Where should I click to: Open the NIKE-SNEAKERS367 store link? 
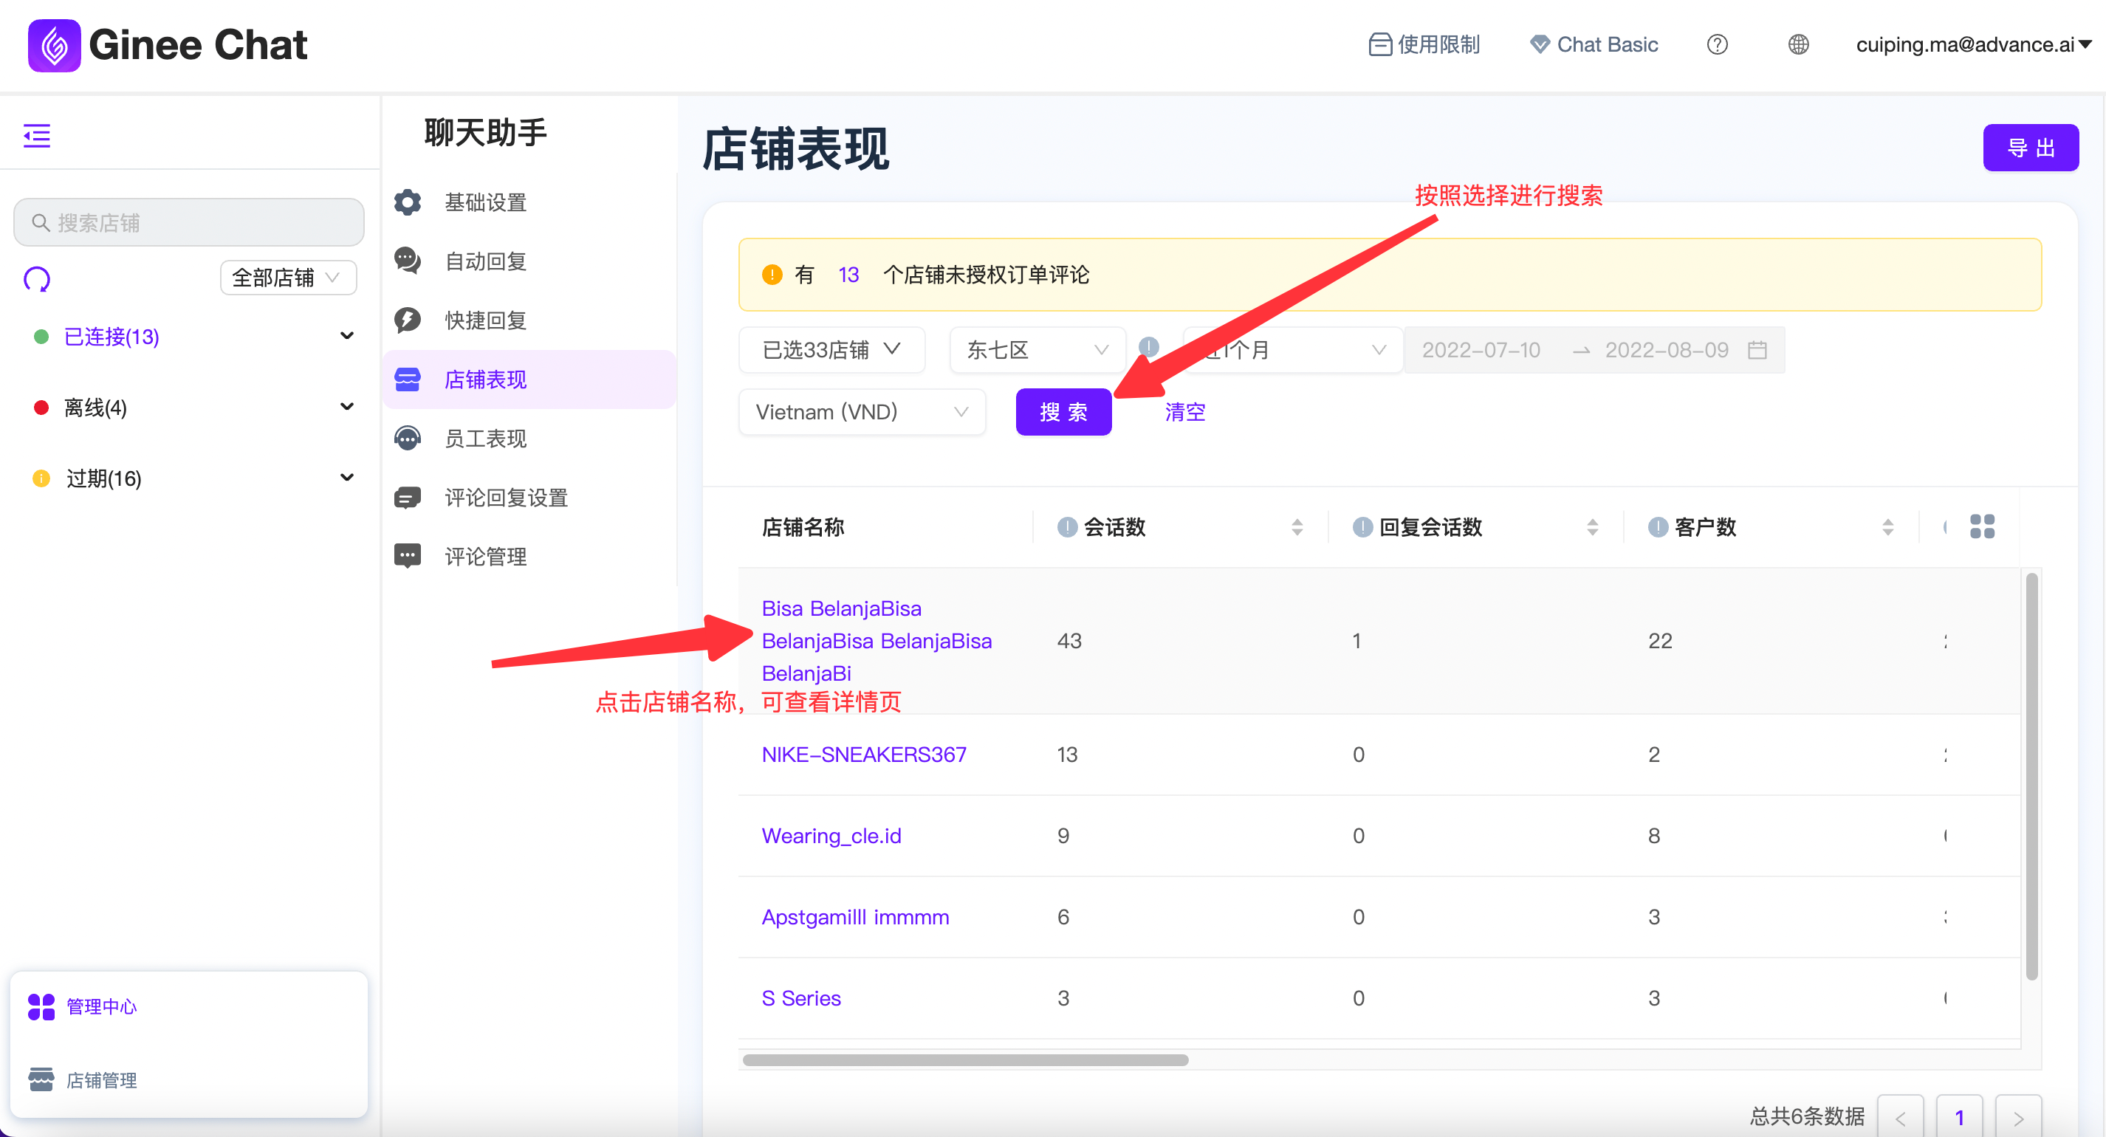click(x=863, y=754)
